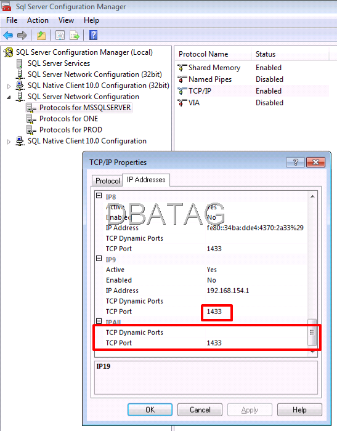Select Protocols for ONE tree item
This screenshot has width=337, height=431.
tap(69, 119)
